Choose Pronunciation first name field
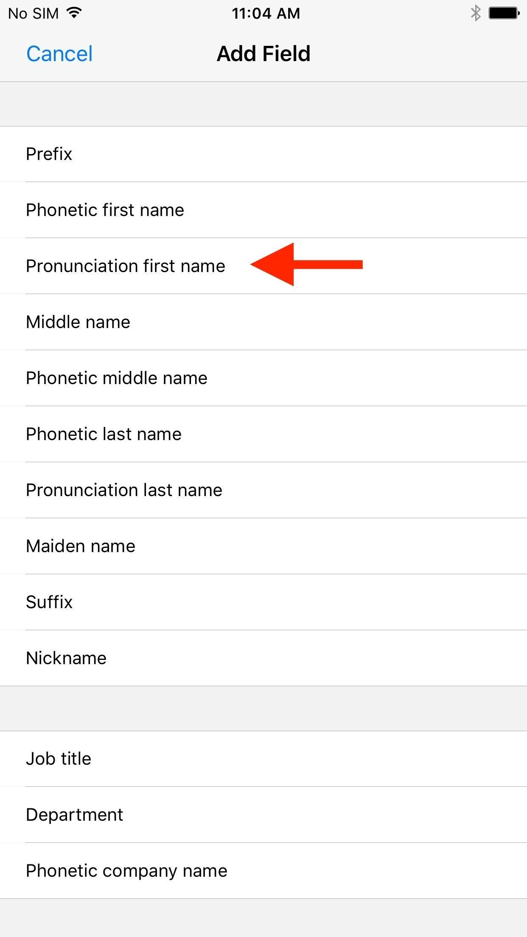The image size is (527, 937). [x=125, y=266]
